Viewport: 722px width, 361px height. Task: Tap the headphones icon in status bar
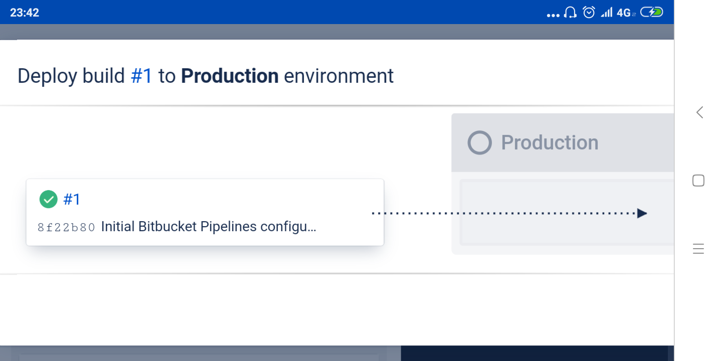click(570, 13)
